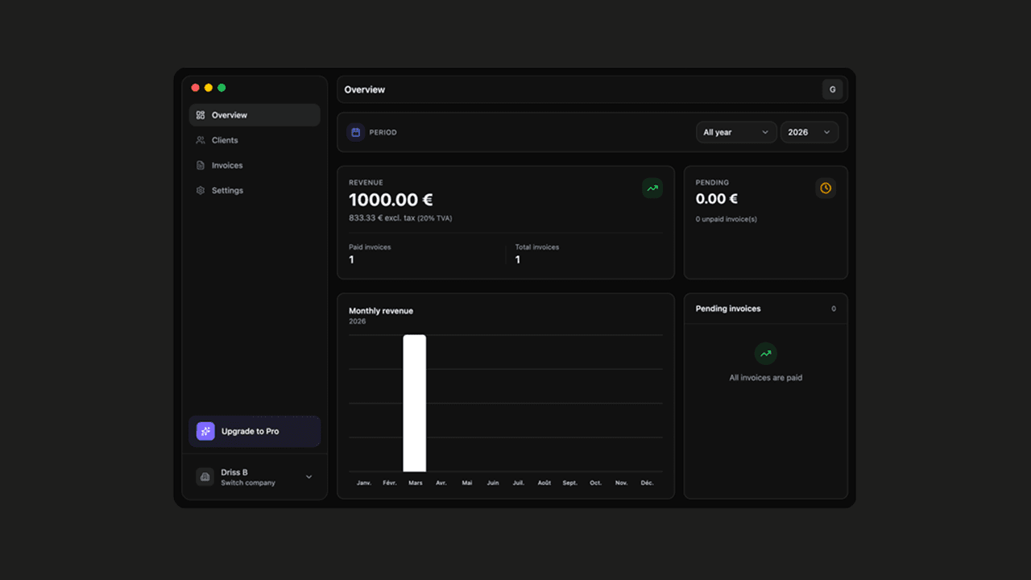Click the calendar icon beside Period
The height and width of the screenshot is (580, 1031).
(355, 132)
